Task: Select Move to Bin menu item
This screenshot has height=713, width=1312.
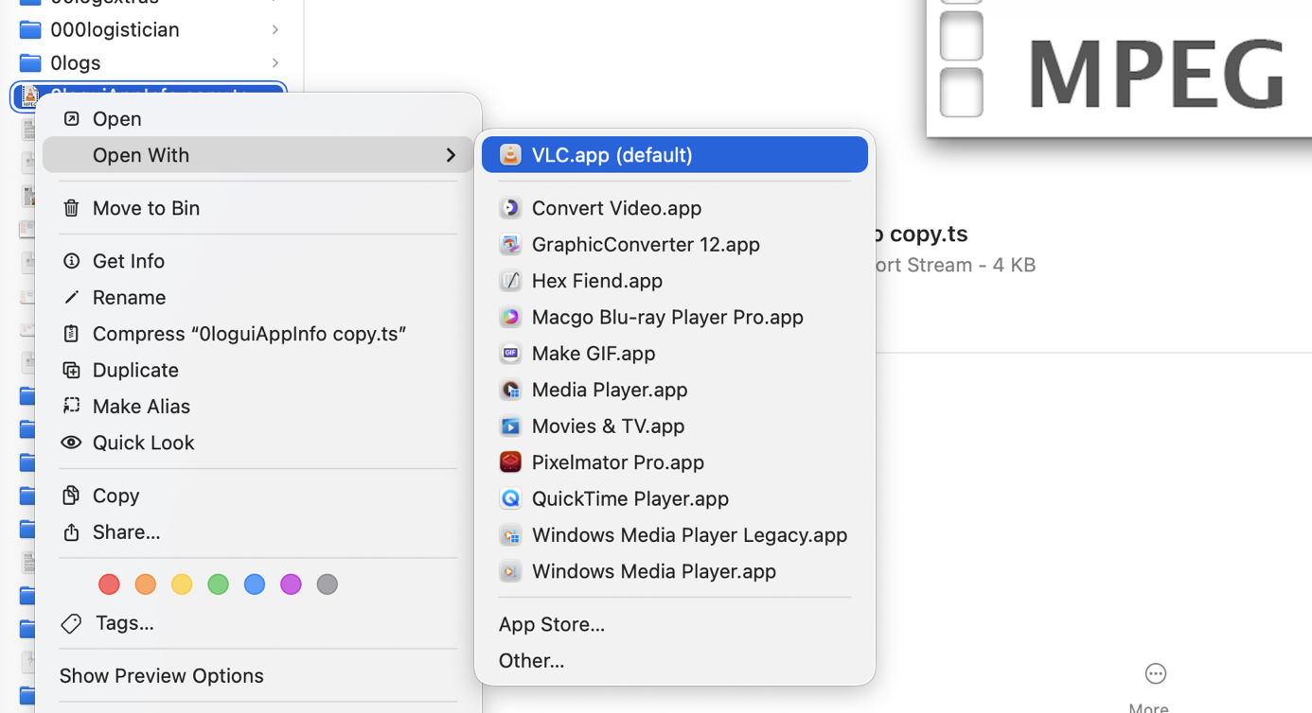Action: (x=258, y=208)
